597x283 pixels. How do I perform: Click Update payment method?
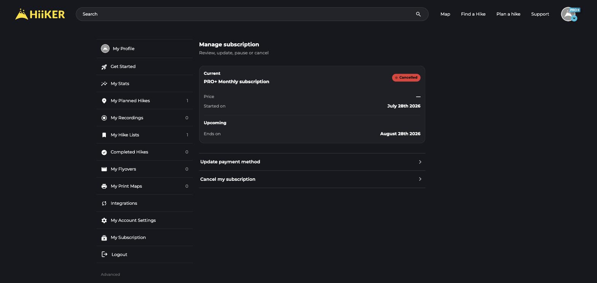point(312,162)
